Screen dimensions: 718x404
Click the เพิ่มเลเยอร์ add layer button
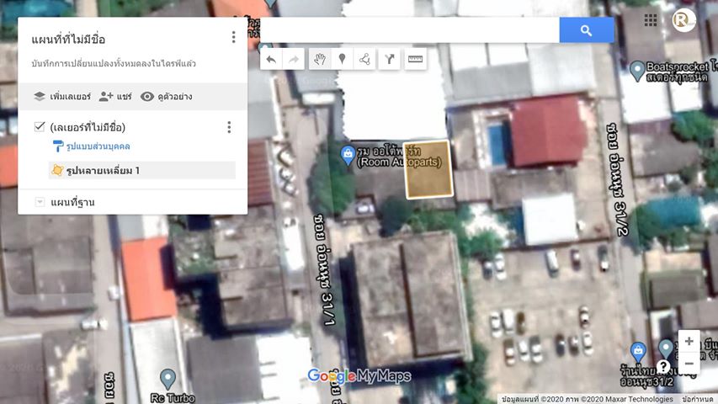click(x=61, y=97)
